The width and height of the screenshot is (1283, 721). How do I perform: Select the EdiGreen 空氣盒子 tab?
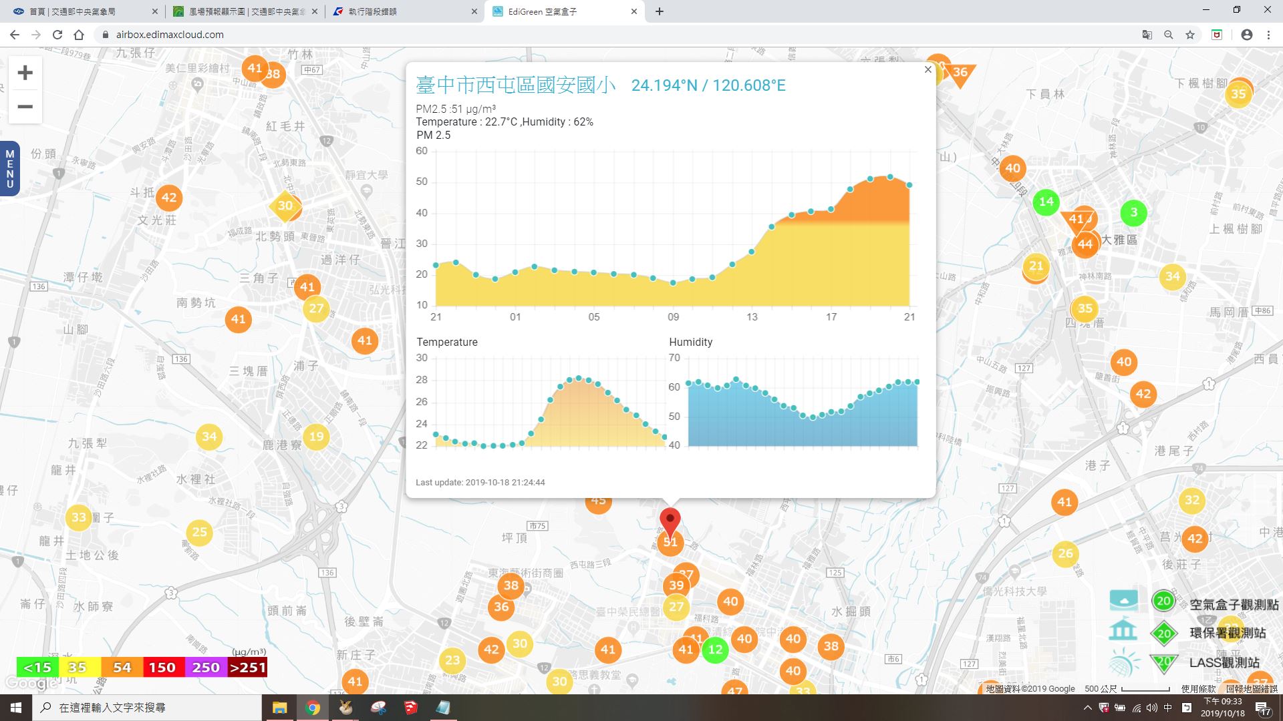(565, 11)
